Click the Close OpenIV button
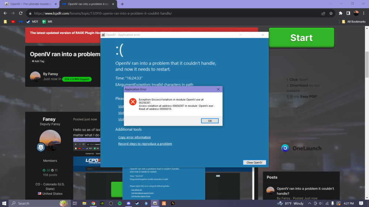This screenshot has height=207, width=369. click(254, 162)
